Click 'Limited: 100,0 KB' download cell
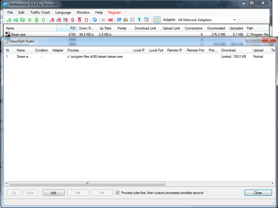The height and width of the screenshot is (208, 278). pyautogui.click(x=234, y=57)
